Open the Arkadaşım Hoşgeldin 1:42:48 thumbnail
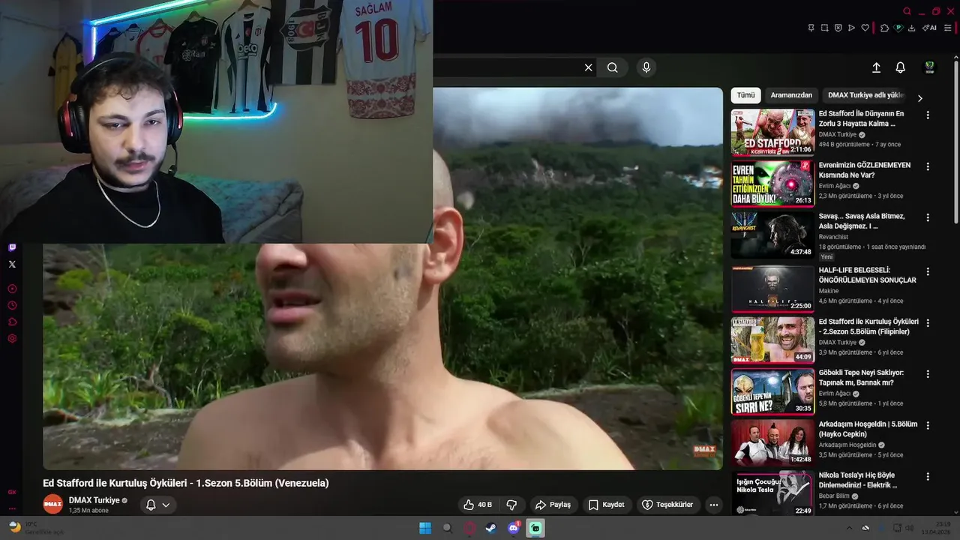960x540 pixels. tap(772, 442)
